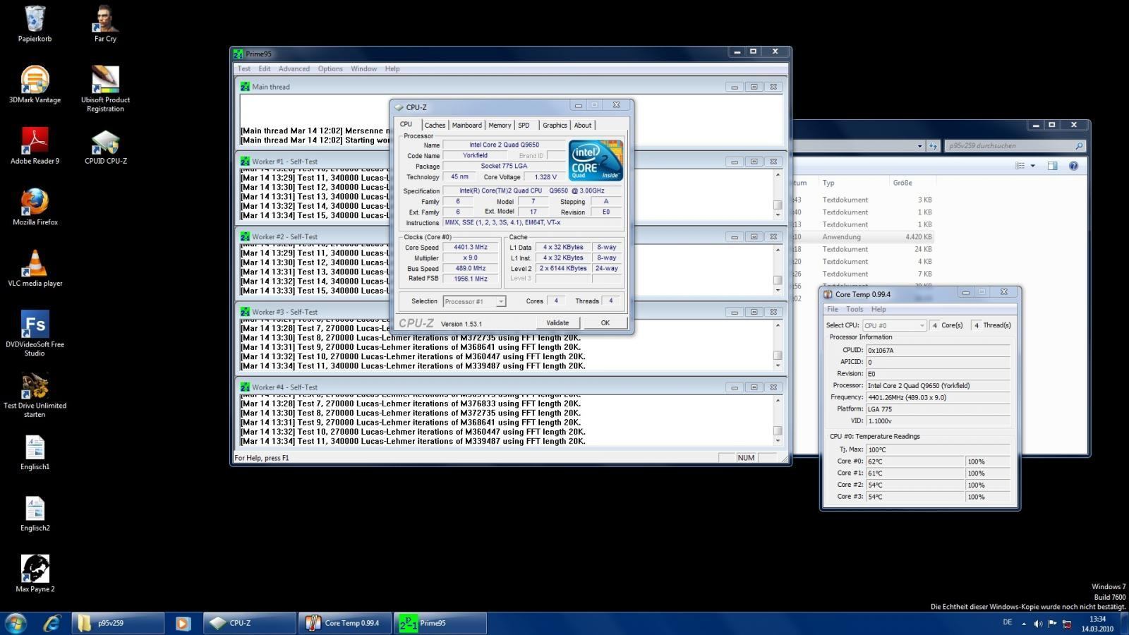Viewport: 1129px width, 635px height.
Task: Restore the Main thread child window
Action: coord(754,87)
